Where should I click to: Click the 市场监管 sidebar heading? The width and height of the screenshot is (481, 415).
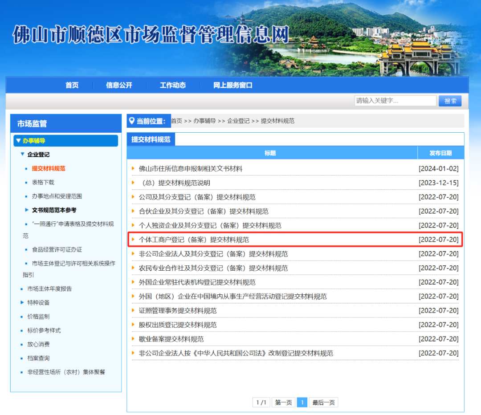click(x=32, y=124)
